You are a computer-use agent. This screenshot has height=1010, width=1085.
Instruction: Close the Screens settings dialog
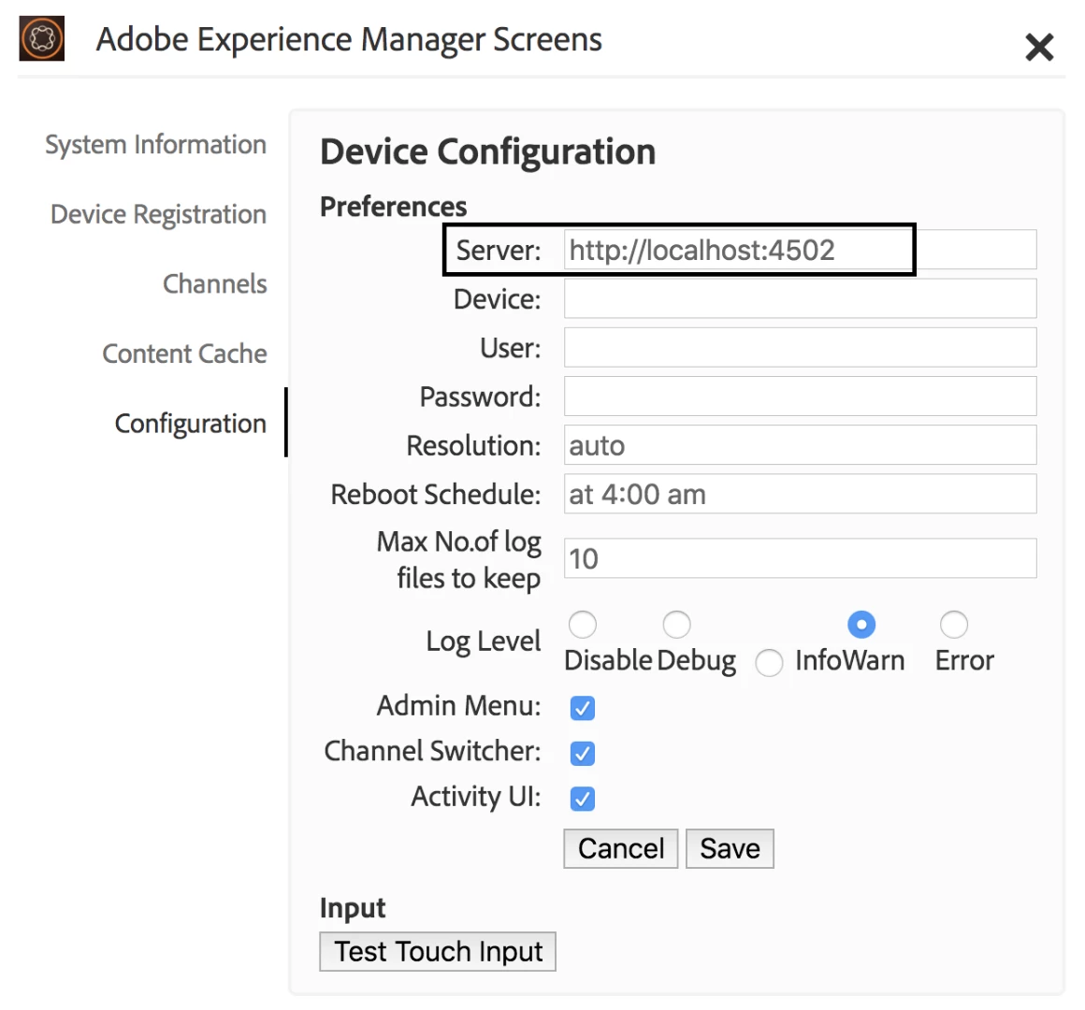(x=1039, y=47)
